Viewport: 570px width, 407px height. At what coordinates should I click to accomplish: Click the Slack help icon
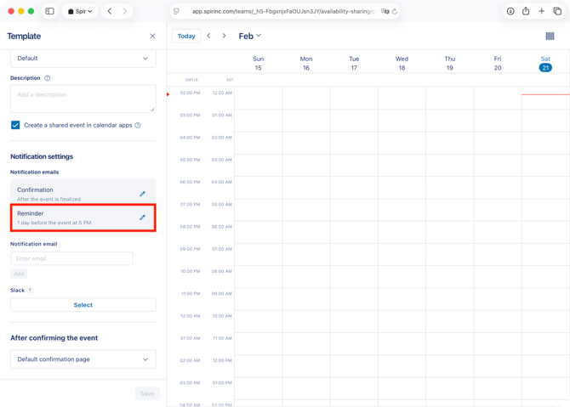30,290
